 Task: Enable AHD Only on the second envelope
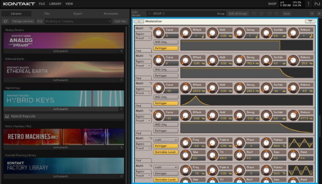click(166, 70)
